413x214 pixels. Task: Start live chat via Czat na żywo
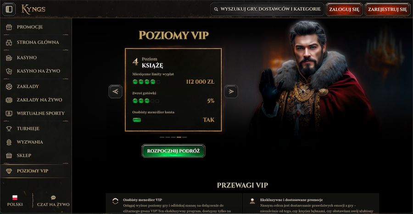click(53, 201)
